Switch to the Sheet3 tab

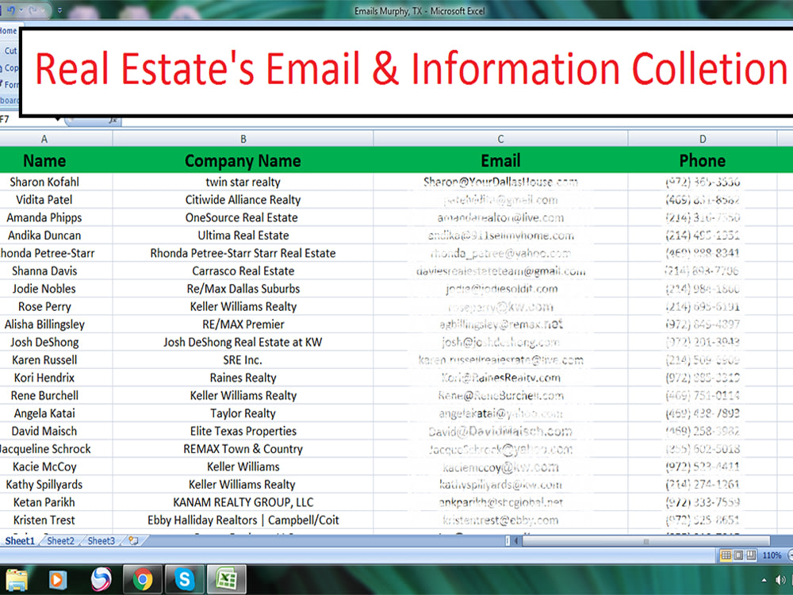tap(102, 541)
